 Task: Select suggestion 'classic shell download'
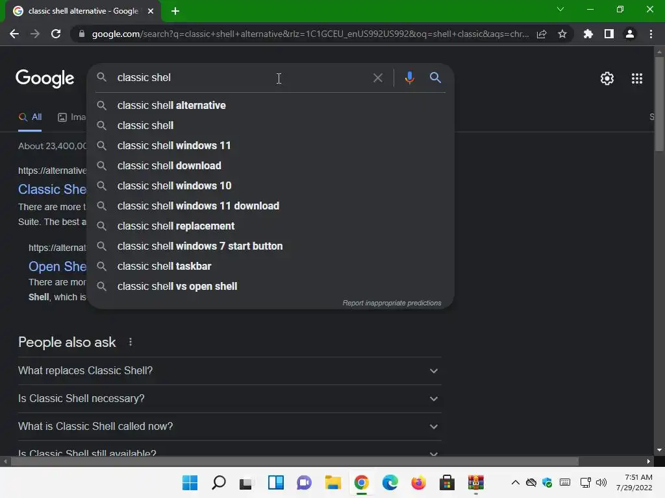tap(271, 165)
